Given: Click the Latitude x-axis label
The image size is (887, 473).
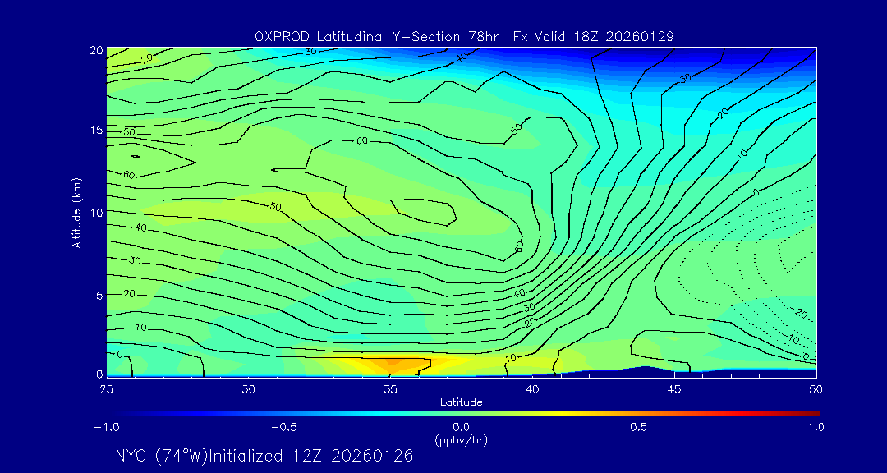Looking at the screenshot, I should (x=461, y=402).
